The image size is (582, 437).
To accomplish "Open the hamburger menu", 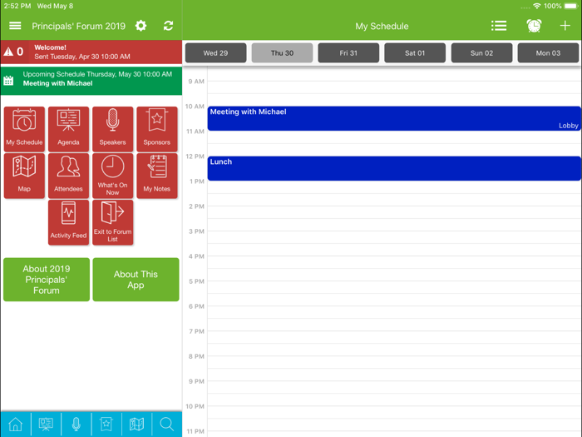I will pyautogui.click(x=15, y=26).
